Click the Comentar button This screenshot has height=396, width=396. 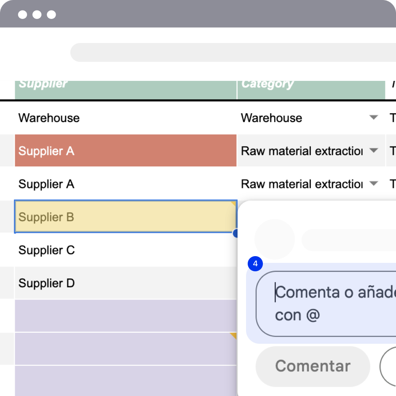point(313,366)
